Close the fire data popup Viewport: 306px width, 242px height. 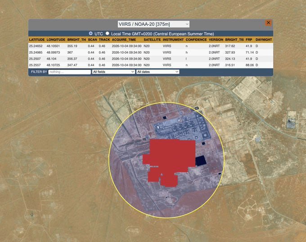pos(268,23)
